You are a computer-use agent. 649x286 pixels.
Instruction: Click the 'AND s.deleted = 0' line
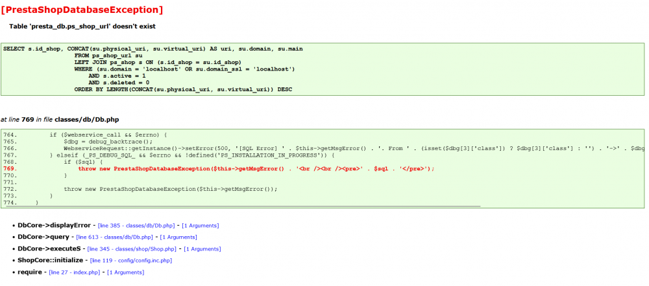pyautogui.click(x=119, y=83)
